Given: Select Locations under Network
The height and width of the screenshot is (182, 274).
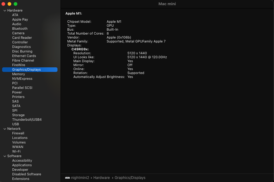Looking at the screenshot, I should tap(20, 138).
